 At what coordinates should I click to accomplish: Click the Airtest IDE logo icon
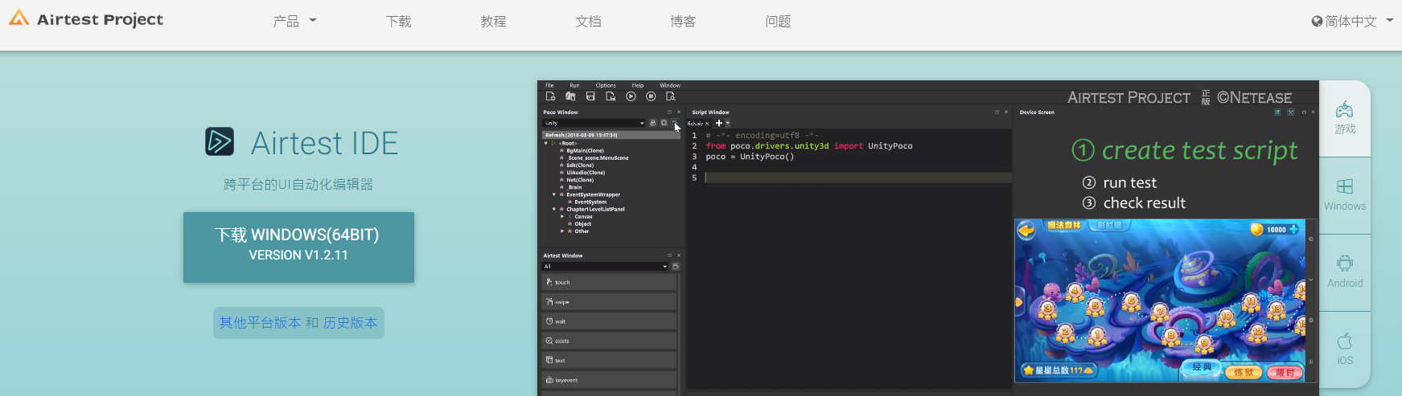click(x=220, y=141)
